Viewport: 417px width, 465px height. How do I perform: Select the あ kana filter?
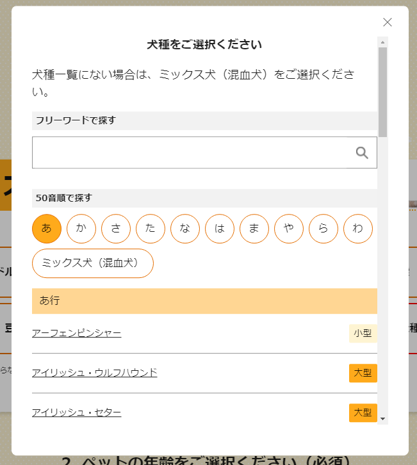point(47,229)
